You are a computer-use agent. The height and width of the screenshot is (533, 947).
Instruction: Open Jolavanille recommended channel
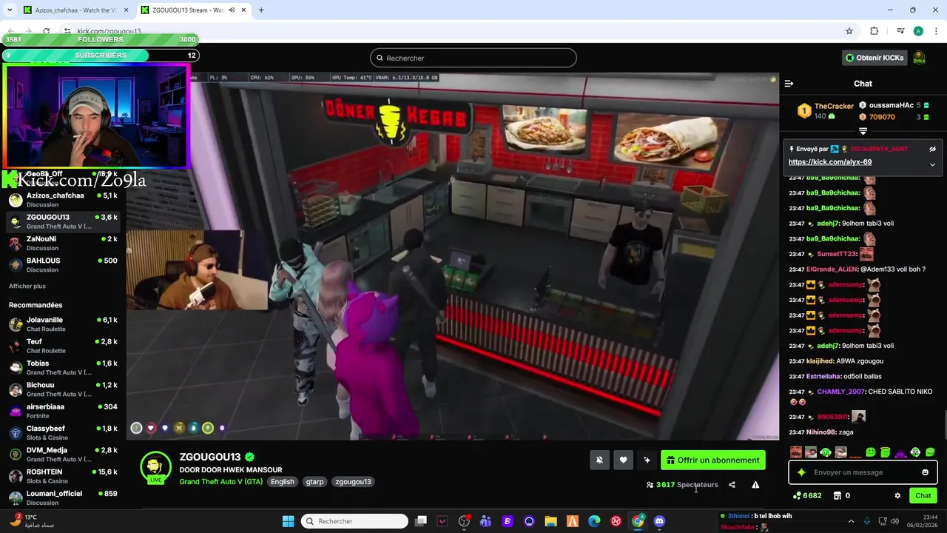tap(63, 324)
